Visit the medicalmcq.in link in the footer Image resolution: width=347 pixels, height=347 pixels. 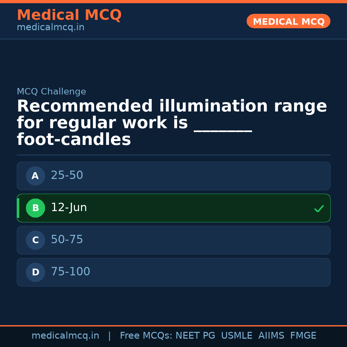[x=65, y=336]
